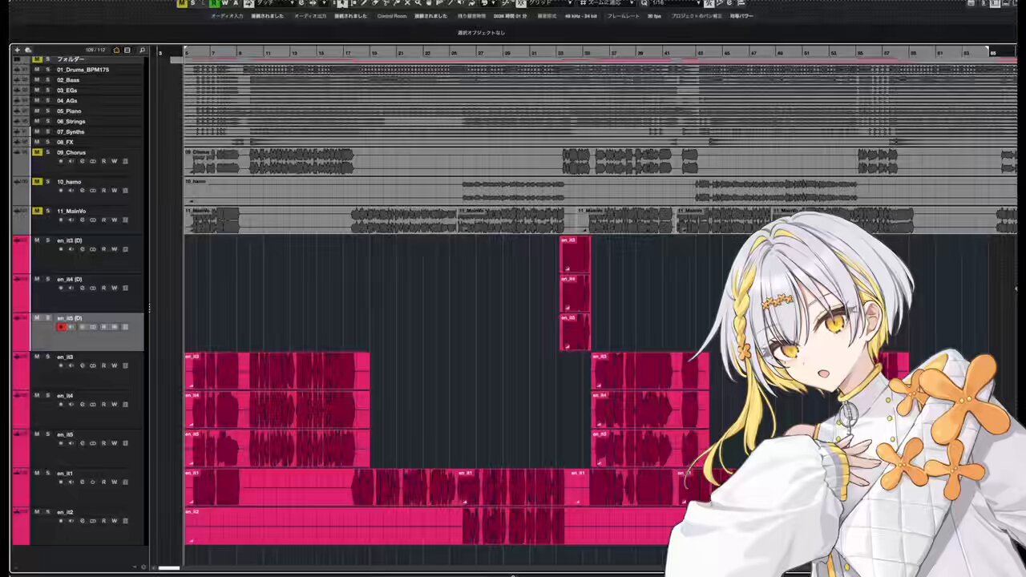Click global Write W automation button in toolbar
Viewport: 1026px width, 577px height.
(x=225, y=3)
